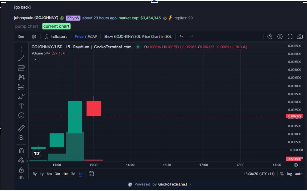Click the frog avatar beside johnnycoin
The width and height of the screenshot is (307, 191).
62,18
